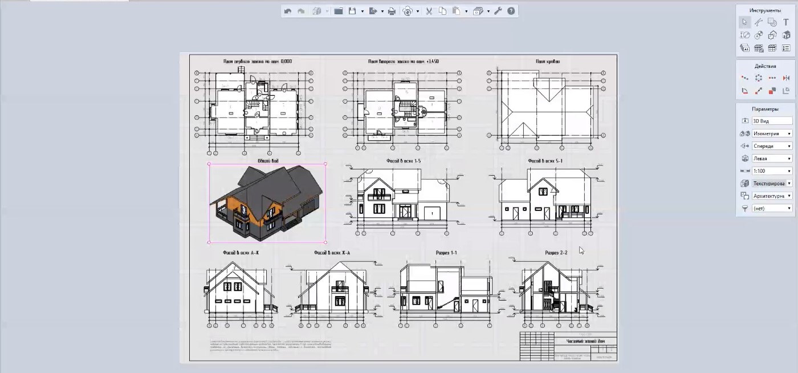Click the Undo arrow in the top toolbar
This screenshot has height=373, width=798.
coord(287,11)
